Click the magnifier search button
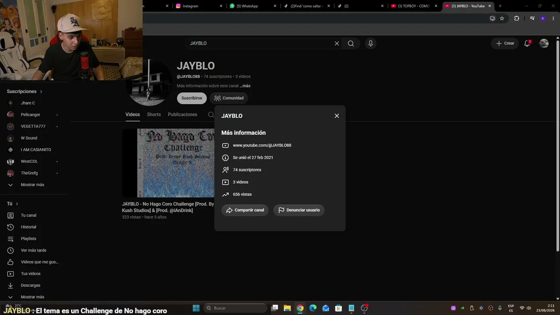The width and height of the screenshot is (560, 315). (351, 43)
